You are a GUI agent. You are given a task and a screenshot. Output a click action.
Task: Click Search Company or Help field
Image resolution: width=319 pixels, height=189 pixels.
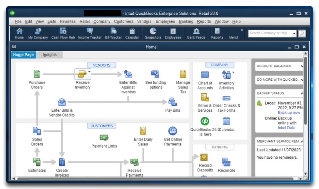270,33
